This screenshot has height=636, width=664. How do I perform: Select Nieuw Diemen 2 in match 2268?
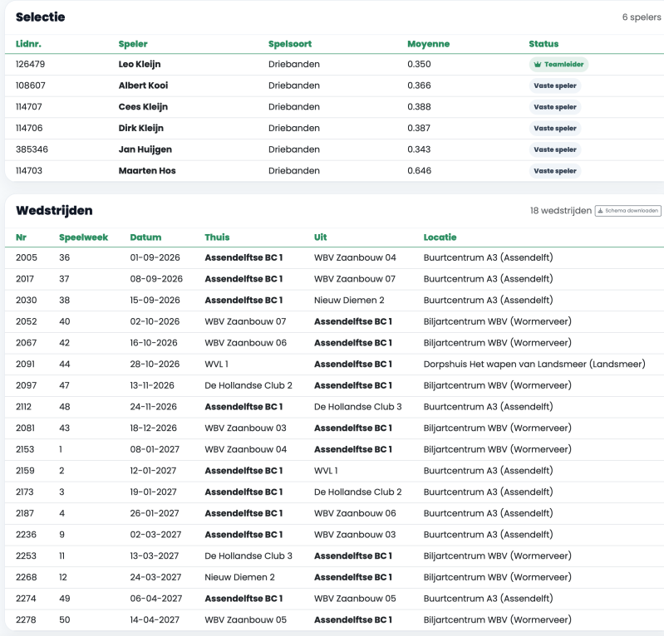pyautogui.click(x=239, y=577)
